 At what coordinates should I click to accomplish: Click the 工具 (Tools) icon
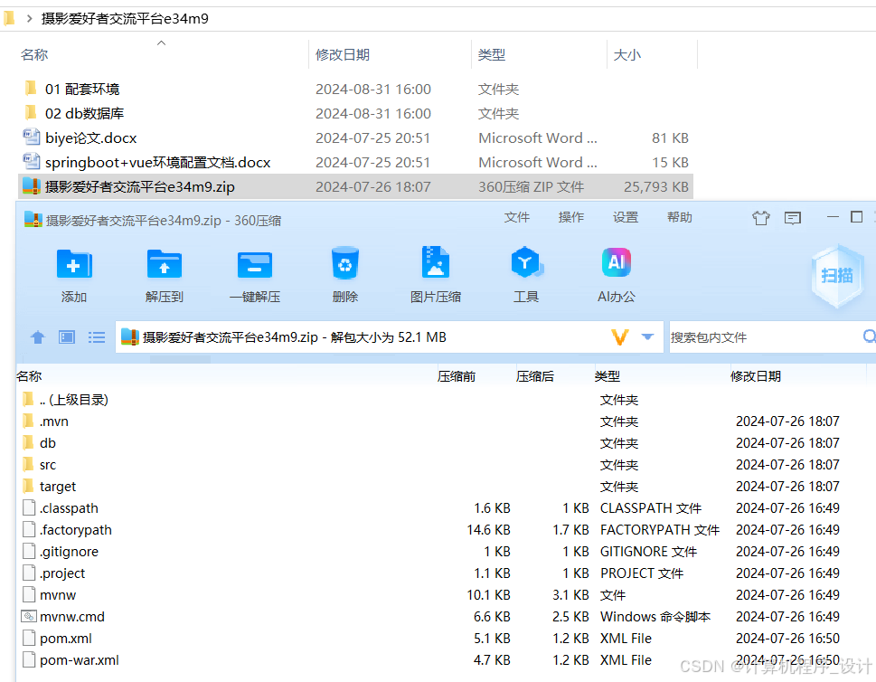click(x=526, y=267)
